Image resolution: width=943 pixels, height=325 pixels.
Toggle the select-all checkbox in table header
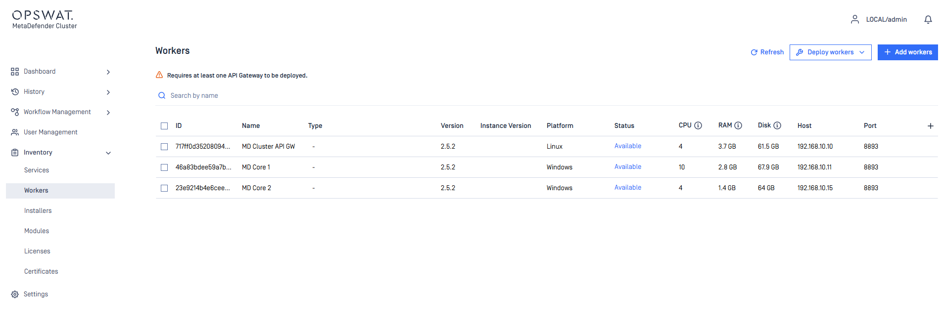tap(164, 126)
